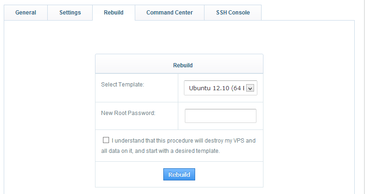The height and width of the screenshot is (194, 365).
Task: Click the blue Rebuild button
Action: (x=179, y=174)
